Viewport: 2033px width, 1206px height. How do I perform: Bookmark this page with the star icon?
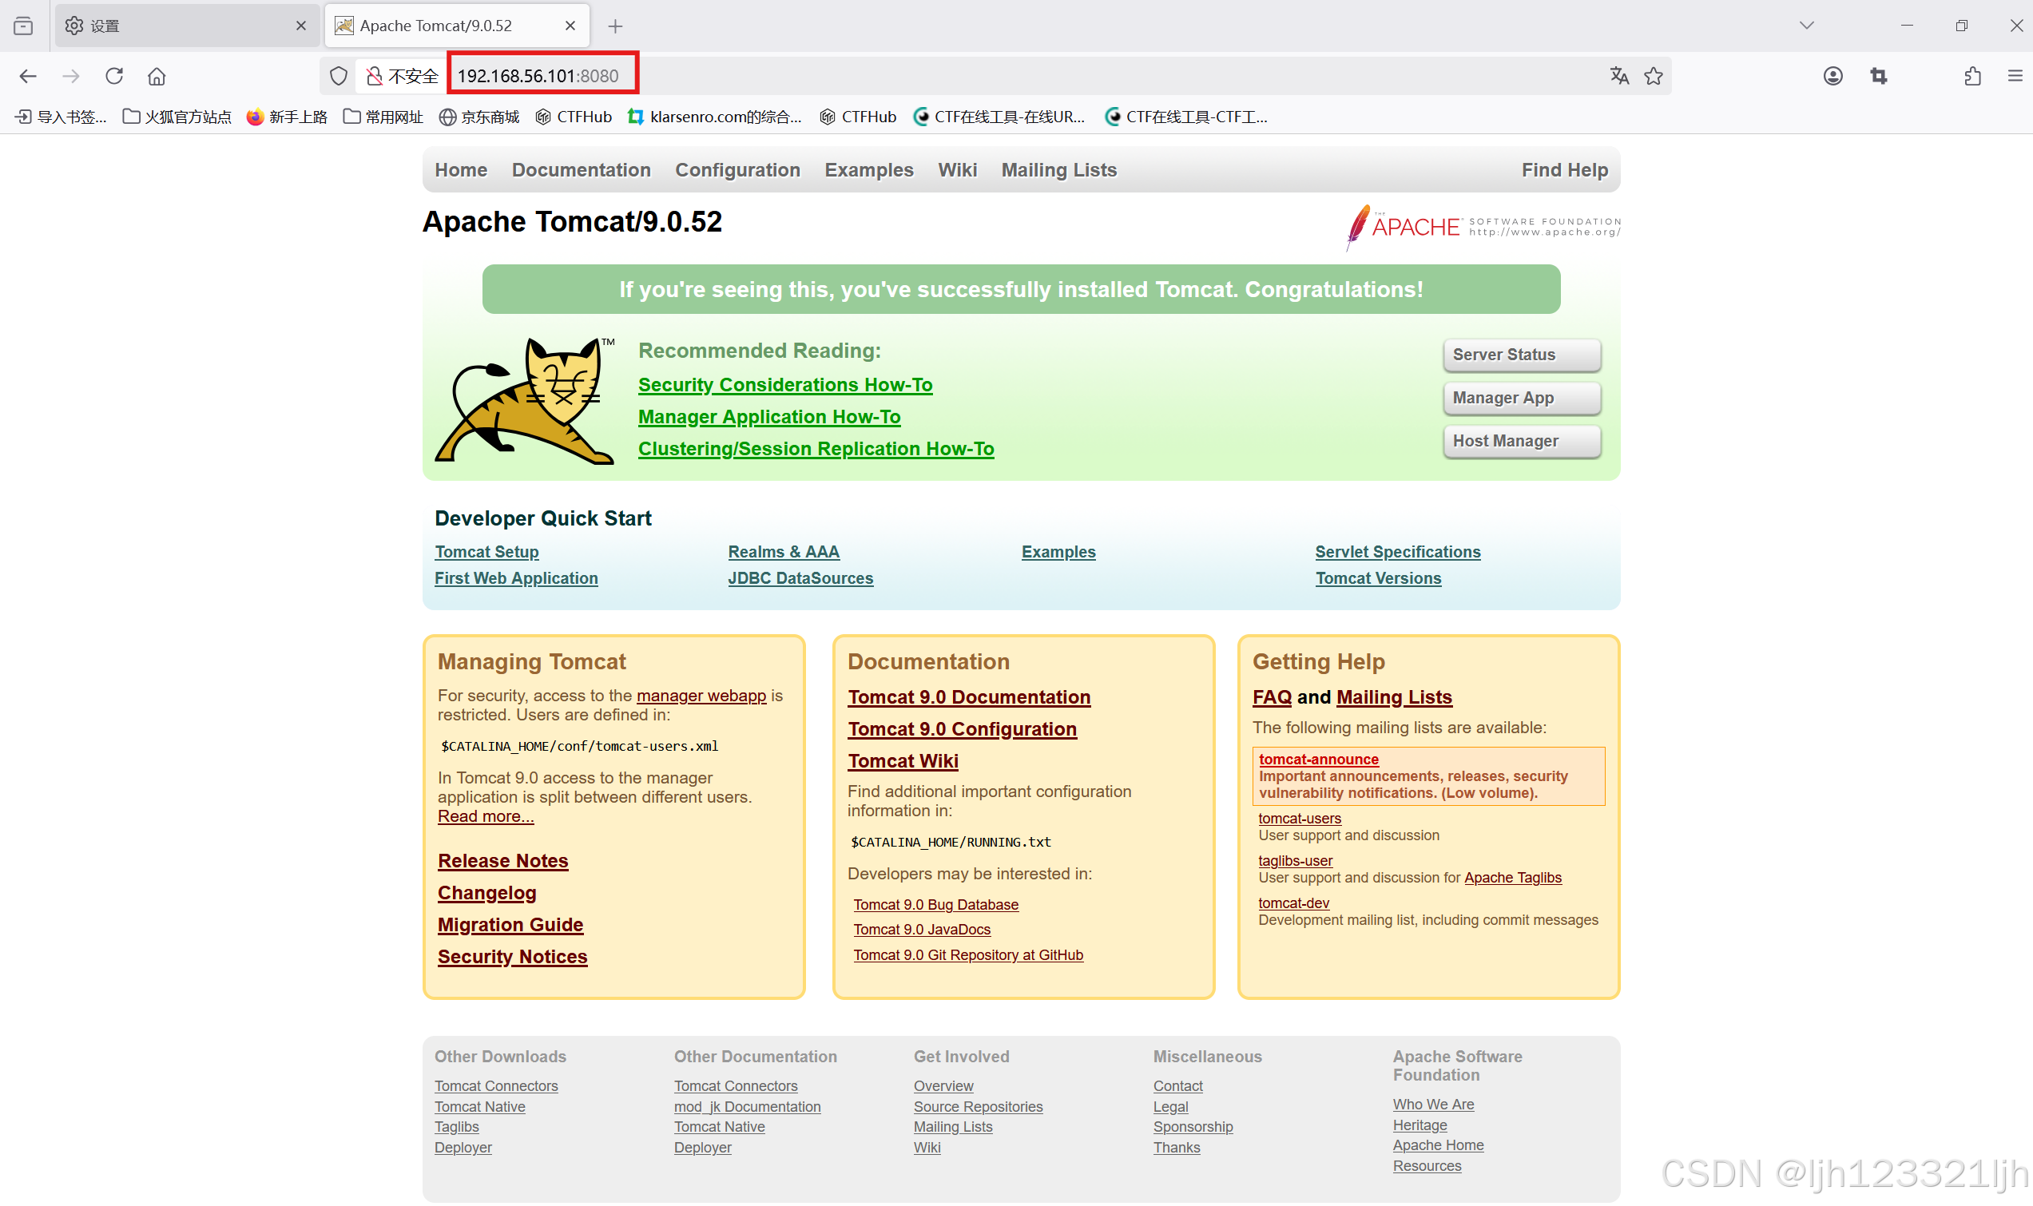1653,76
